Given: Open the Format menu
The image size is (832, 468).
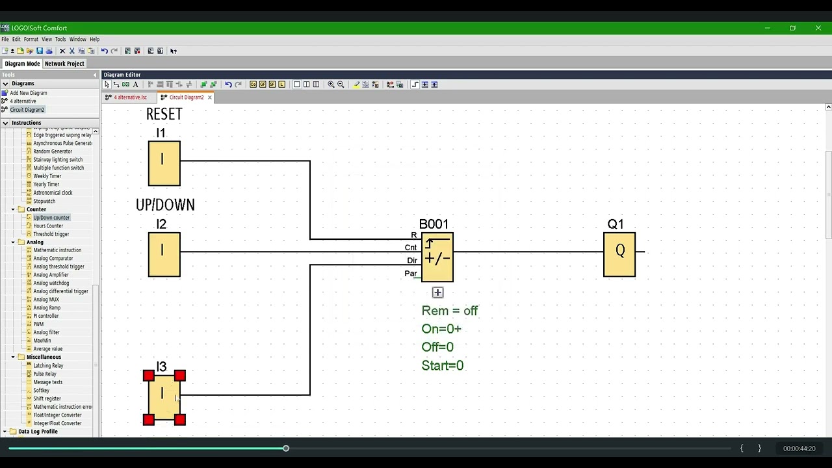Looking at the screenshot, I should point(31,40).
